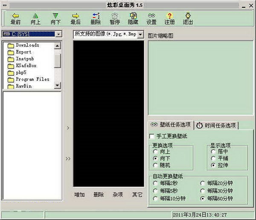Open the window system menu icon
The height and width of the screenshot is (220, 256).
[x=5, y=6]
